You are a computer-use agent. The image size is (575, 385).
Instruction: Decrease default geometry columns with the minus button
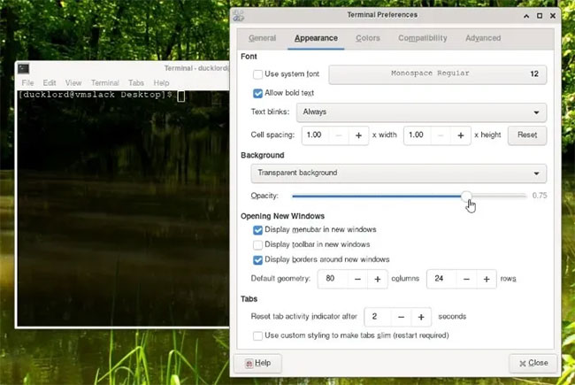(x=357, y=279)
